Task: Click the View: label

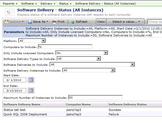Action: tap(101, 22)
